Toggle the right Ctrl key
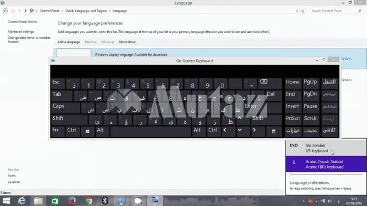This screenshot has height=206, width=367. (x=213, y=132)
